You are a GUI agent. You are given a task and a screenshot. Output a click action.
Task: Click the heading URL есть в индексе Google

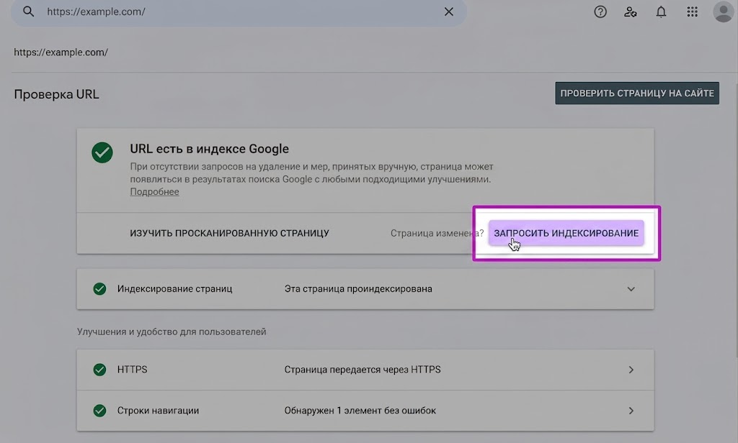coord(210,149)
